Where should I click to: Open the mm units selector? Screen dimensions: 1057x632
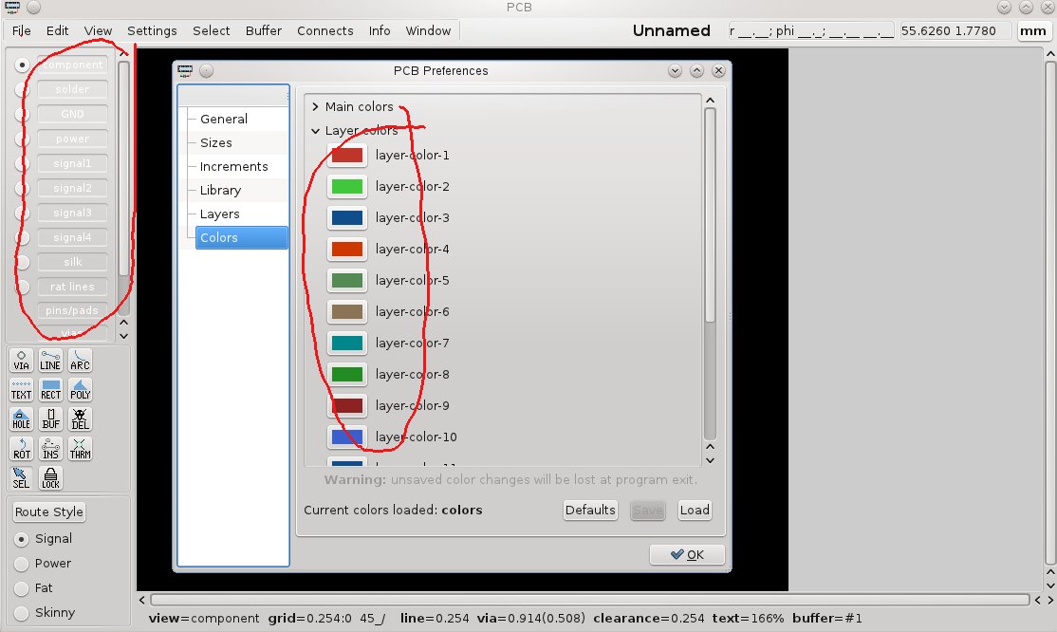[x=1032, y=31]
